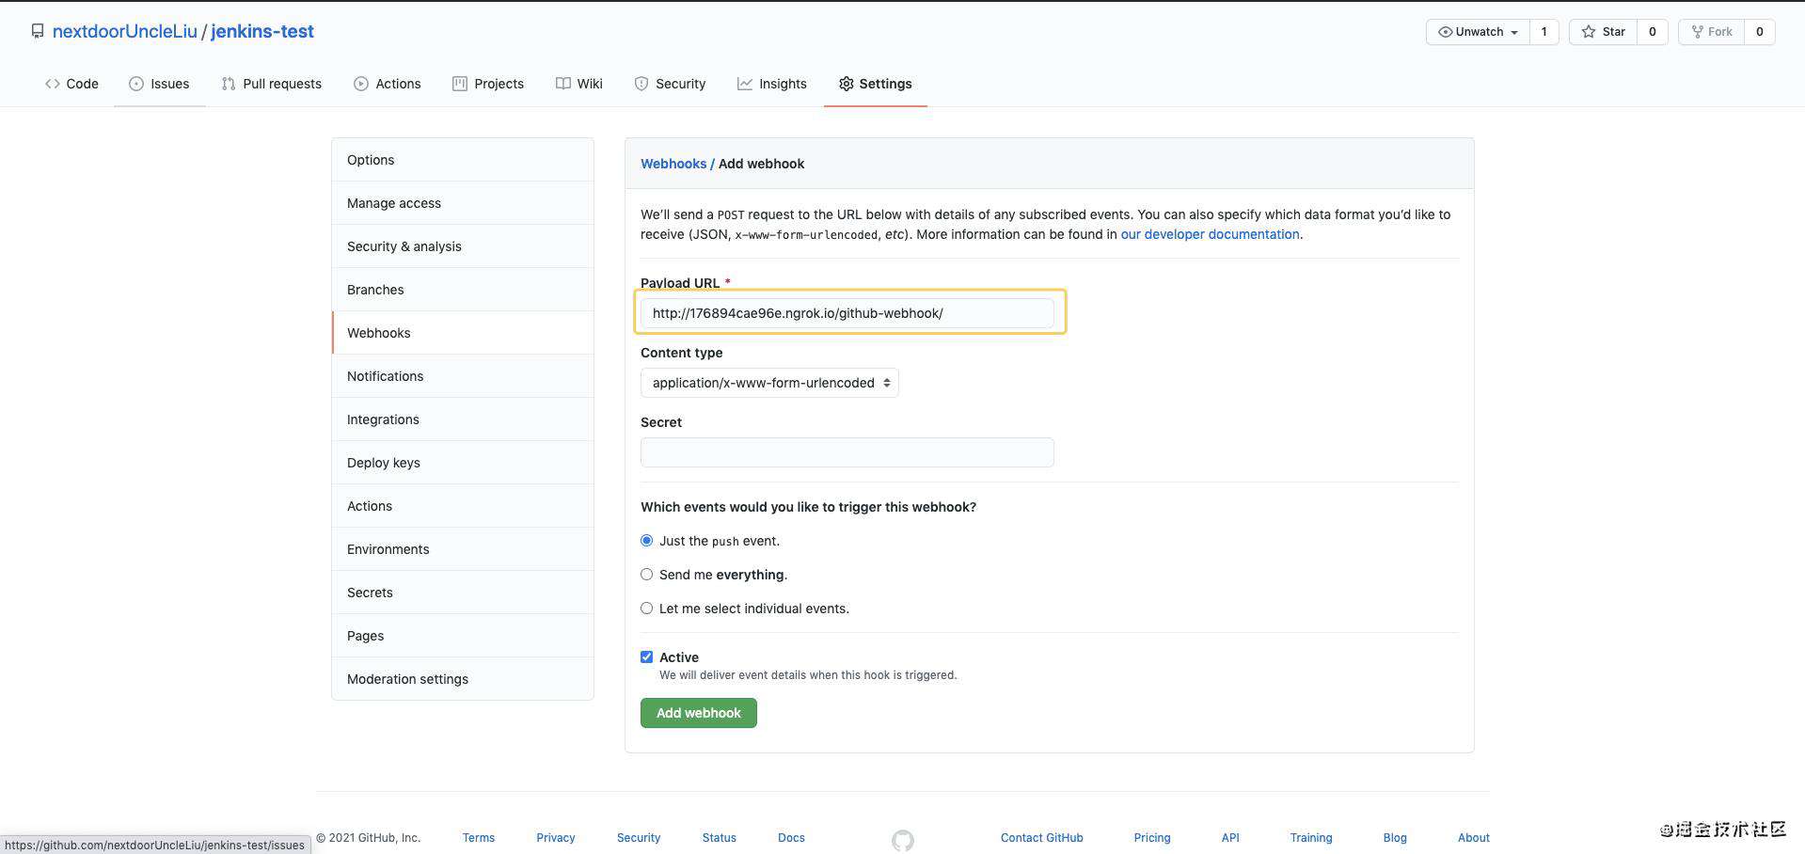Open Docs link in footer
This screenshot has height=854, width=1805.
click(791, 838)
